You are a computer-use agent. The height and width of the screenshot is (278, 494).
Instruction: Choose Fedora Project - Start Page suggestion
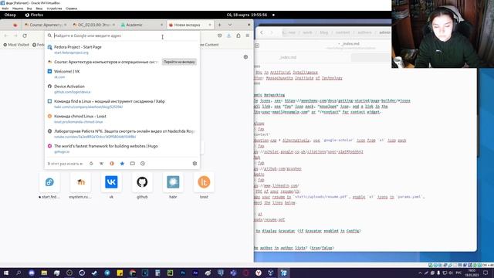122,49
